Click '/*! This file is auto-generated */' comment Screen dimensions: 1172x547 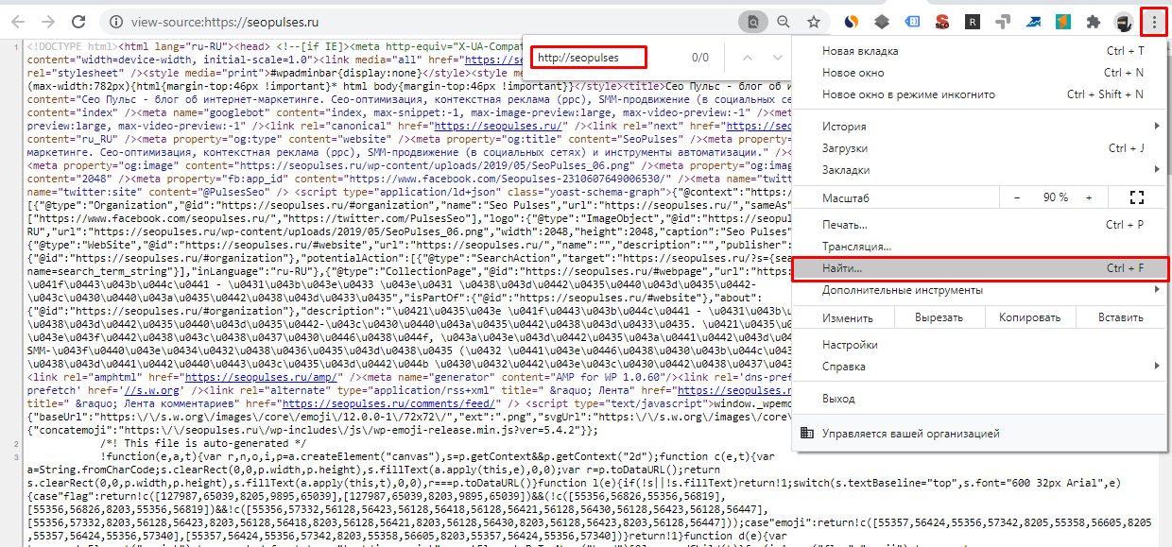point(201,443)
